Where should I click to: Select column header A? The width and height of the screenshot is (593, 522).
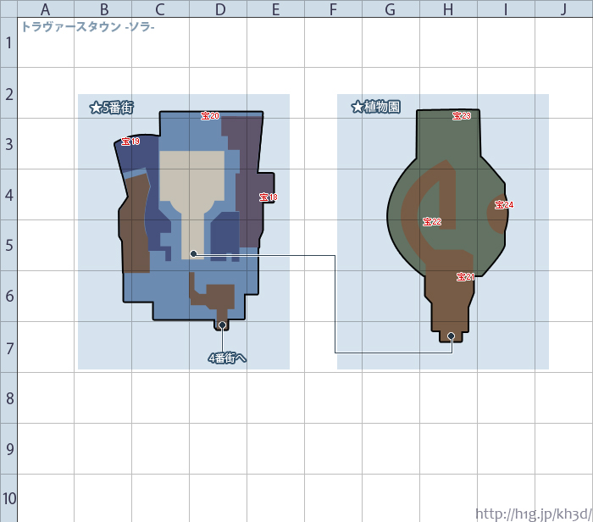(45, 8)
